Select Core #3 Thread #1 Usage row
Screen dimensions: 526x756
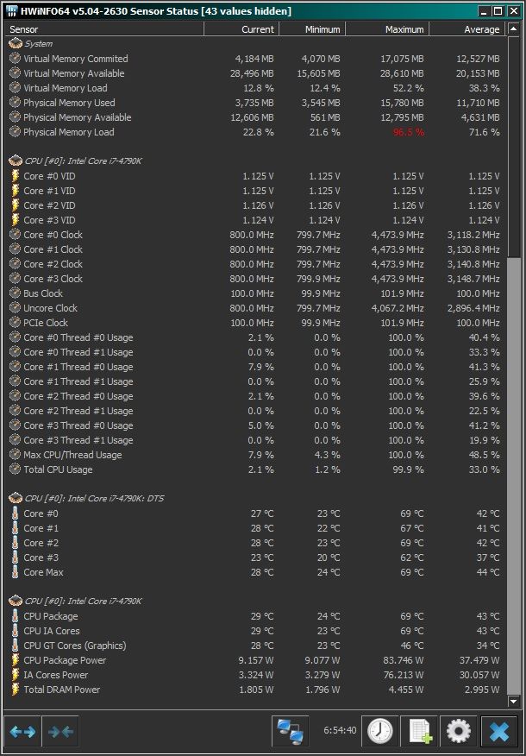pos(255,440)
